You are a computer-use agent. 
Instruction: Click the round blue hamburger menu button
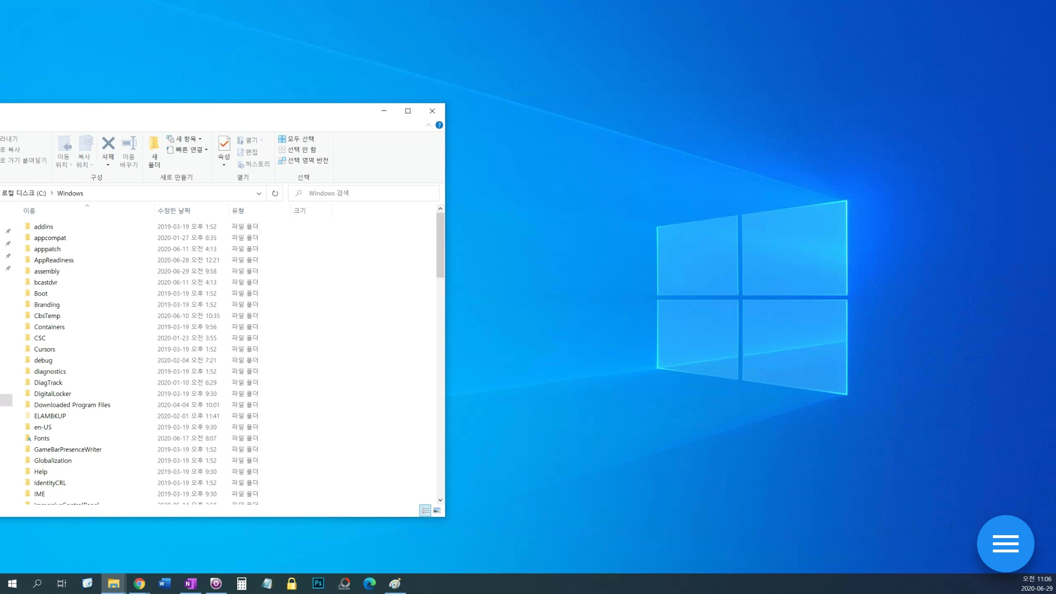1005,543
